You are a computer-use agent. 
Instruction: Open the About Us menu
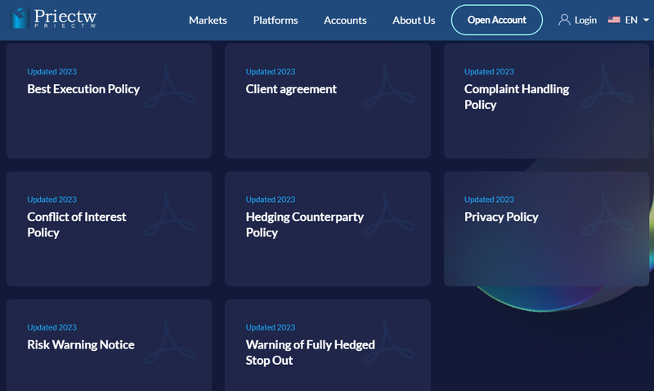(414, 20)
